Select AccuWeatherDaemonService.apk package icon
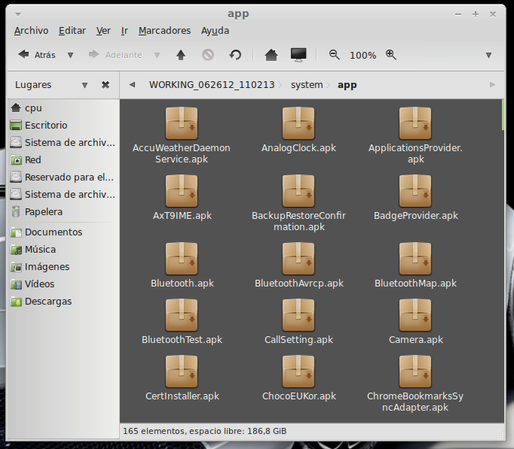 (182, 123)
